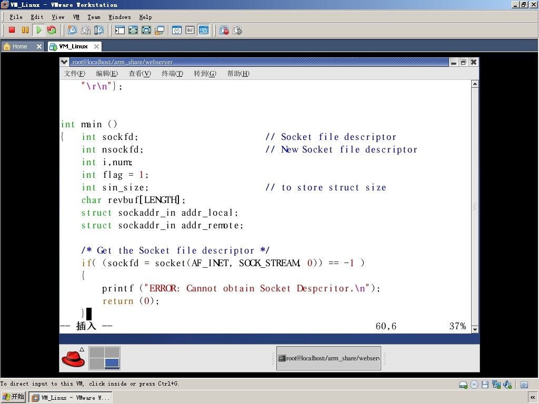Click the '60,6' cursor position indicator
This screenshot has height=404, width=539.
[386, 326]
